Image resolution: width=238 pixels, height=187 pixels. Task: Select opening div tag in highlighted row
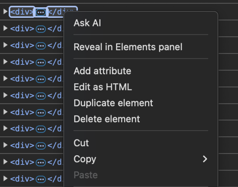point(22,12)
